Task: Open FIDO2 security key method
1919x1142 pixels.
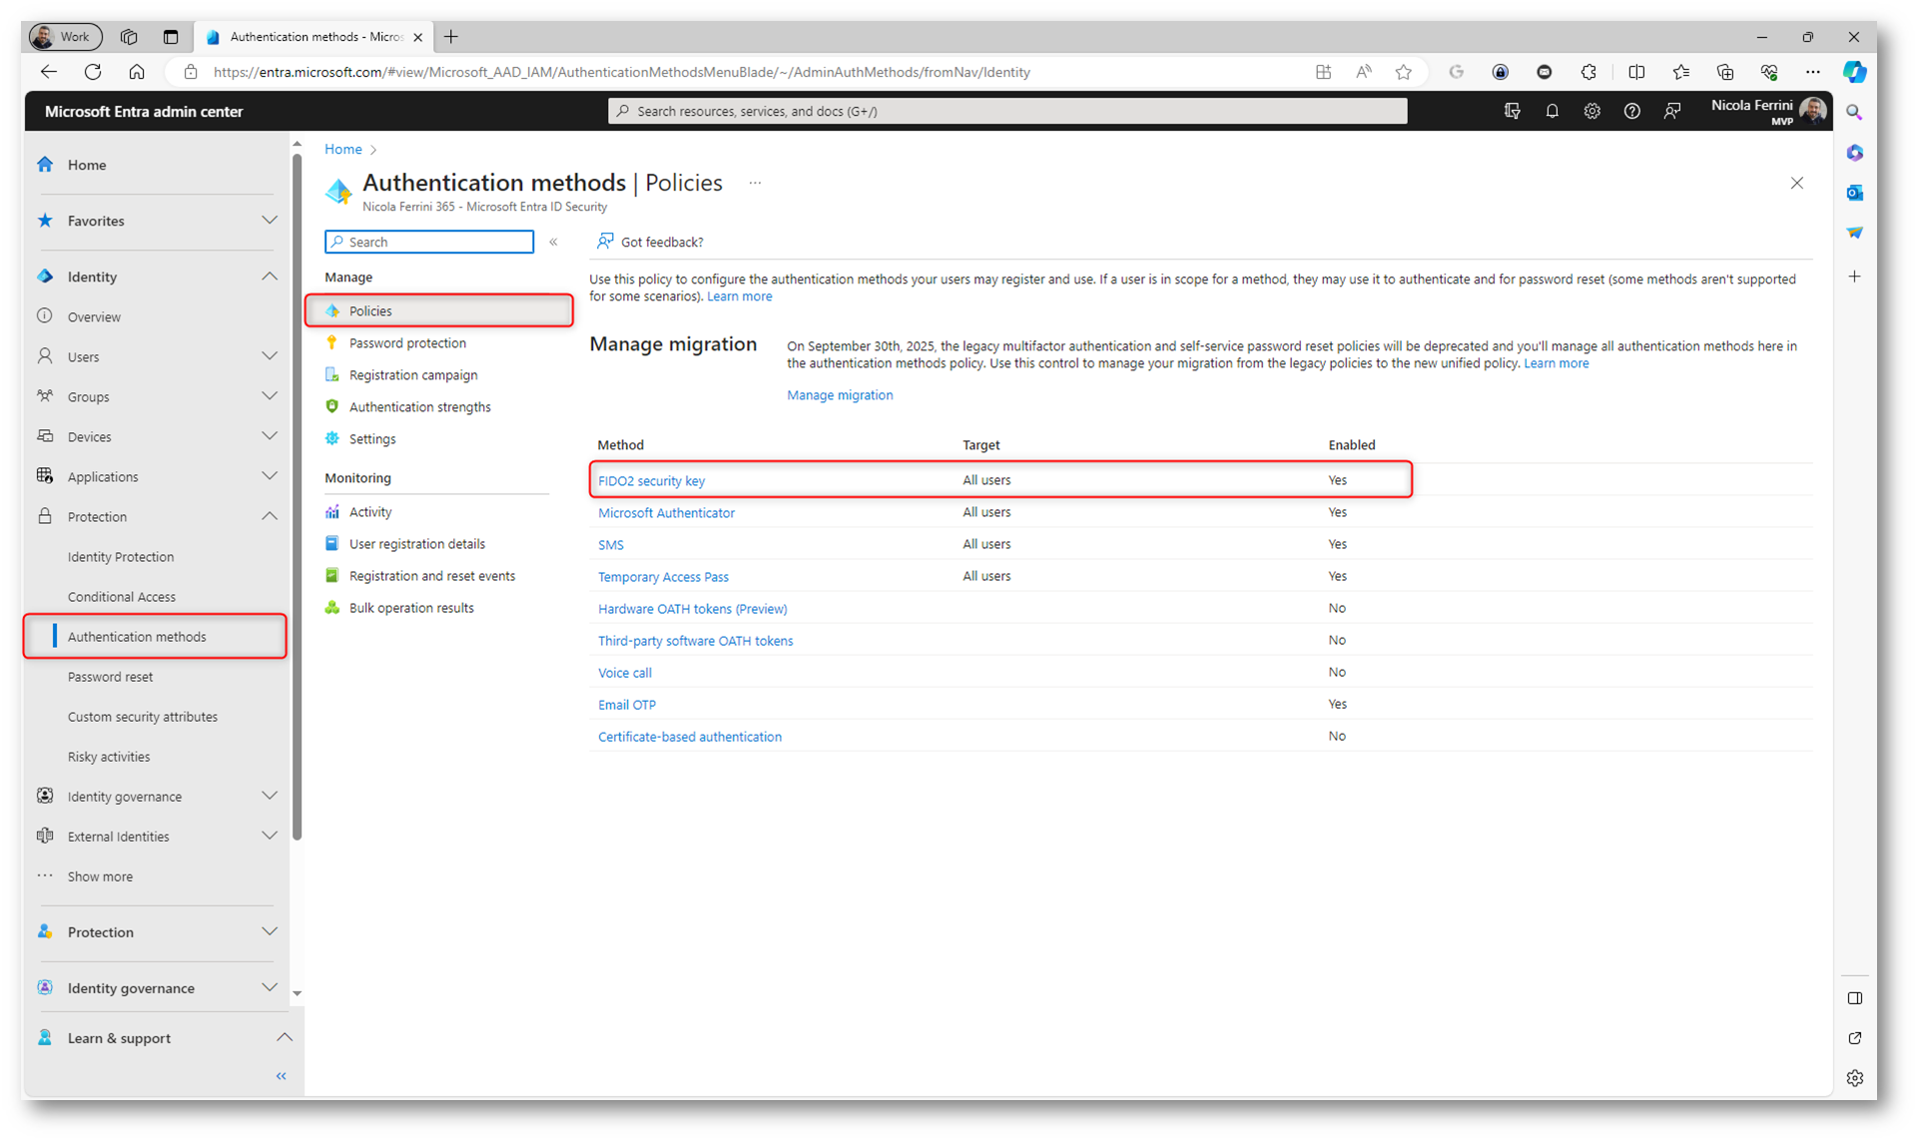Action: click(651, 481)
